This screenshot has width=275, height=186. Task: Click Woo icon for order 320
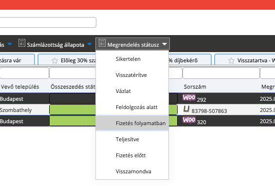pos(189,120)
